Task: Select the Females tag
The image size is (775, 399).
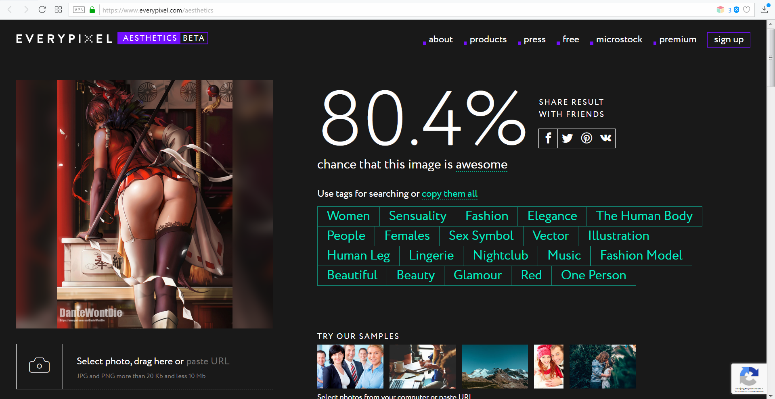Action: pyautogui.click(x=407, y=236)
